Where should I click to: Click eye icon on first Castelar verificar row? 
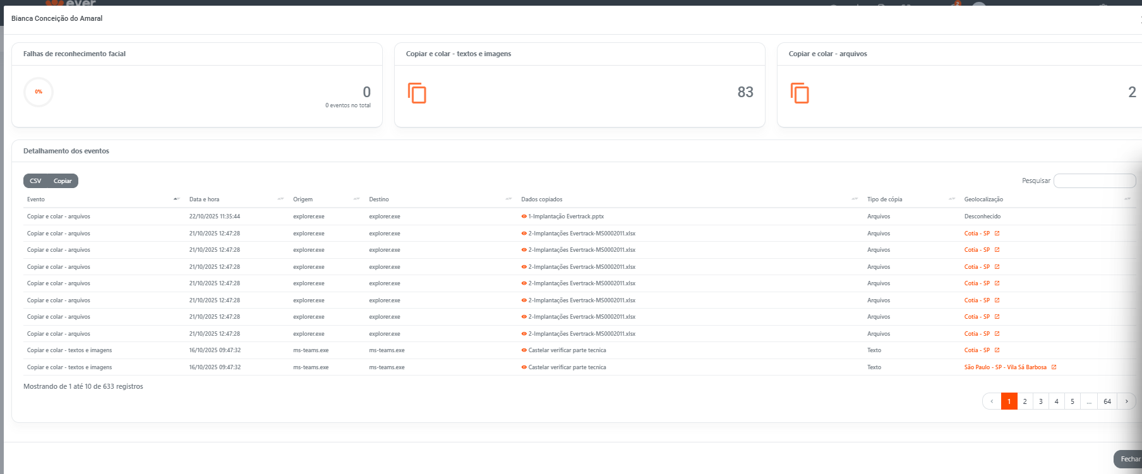tap(524, 350)
